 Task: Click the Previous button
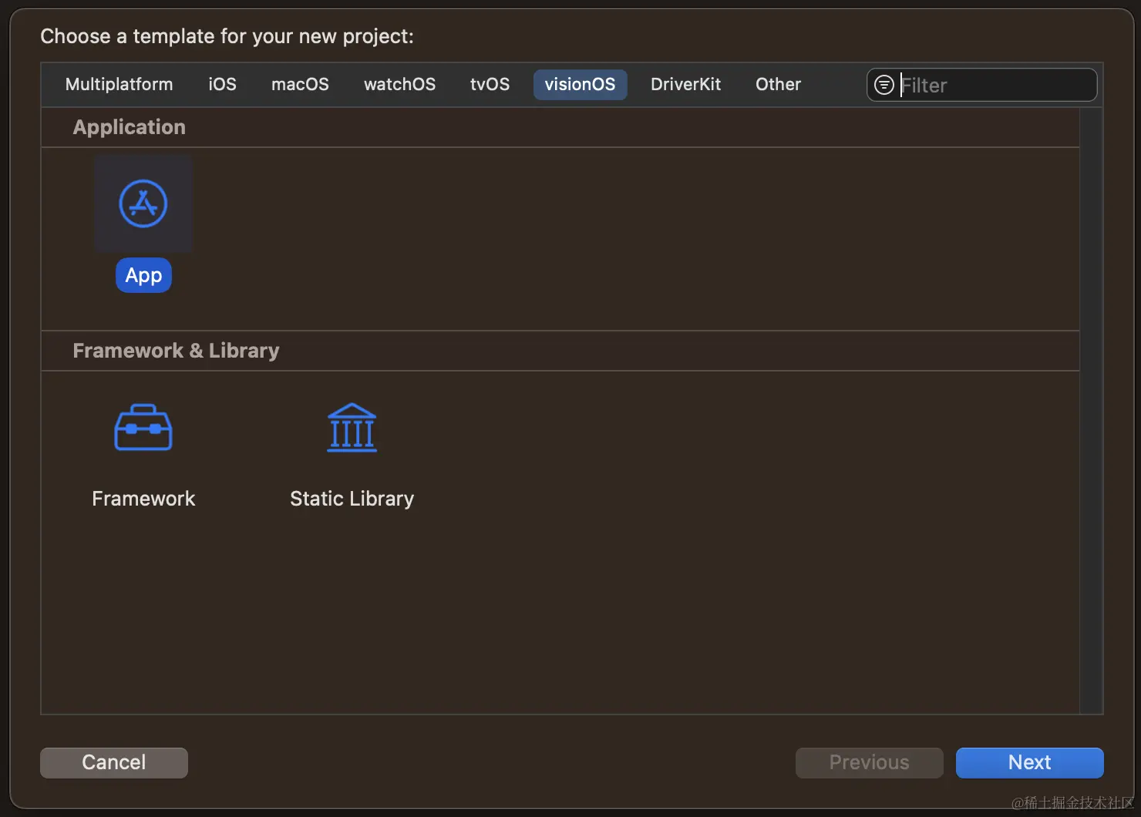(869, 762)
